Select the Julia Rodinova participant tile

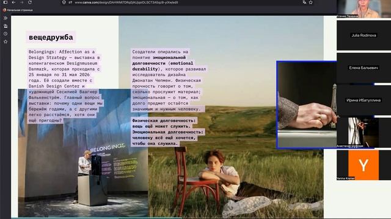[x=364, y=35]
